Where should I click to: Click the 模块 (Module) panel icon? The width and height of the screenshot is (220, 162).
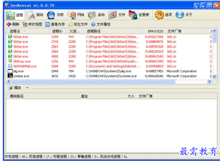click(x=11, y=88)
